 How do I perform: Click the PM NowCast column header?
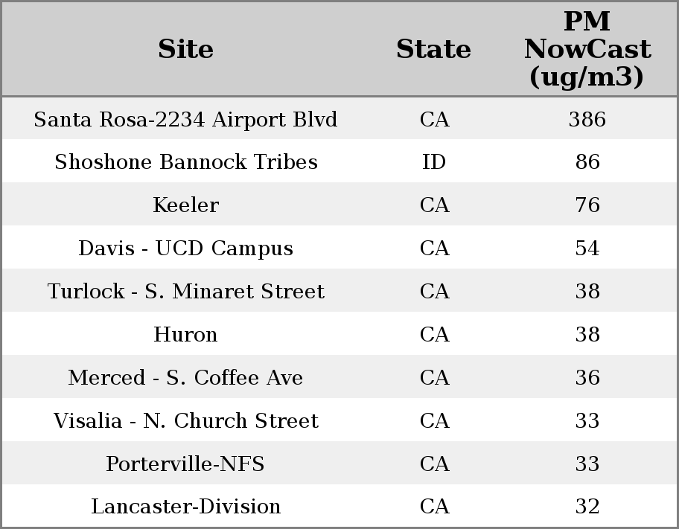587,49
